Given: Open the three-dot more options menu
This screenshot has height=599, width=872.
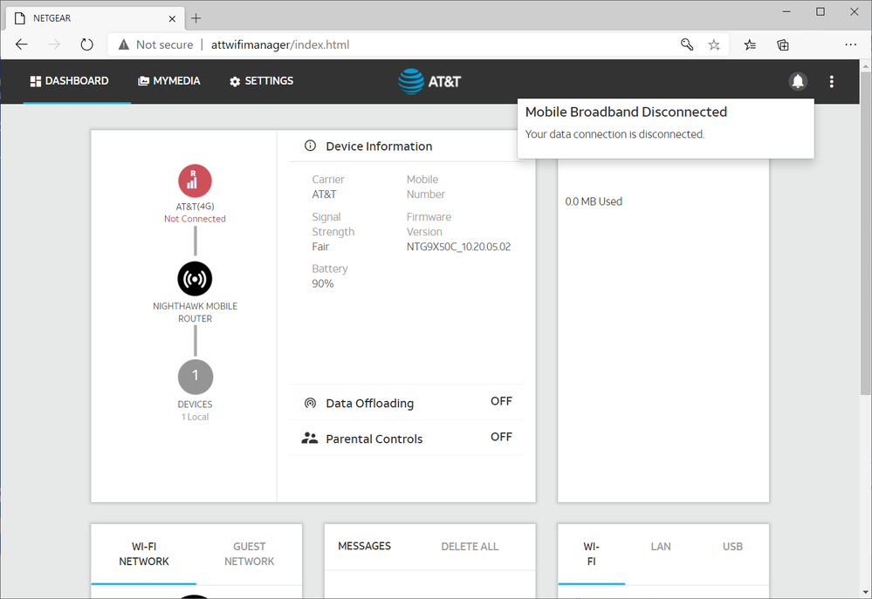Looking at the screenshot, I should (831, 81).
